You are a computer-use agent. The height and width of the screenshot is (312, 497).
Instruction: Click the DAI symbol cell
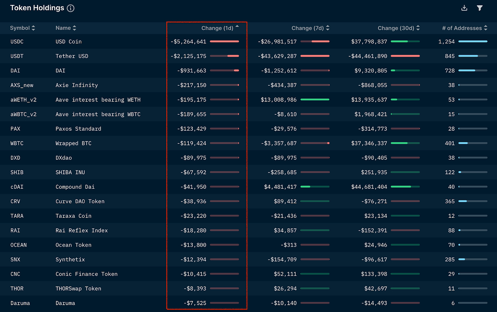click(15, 71)
